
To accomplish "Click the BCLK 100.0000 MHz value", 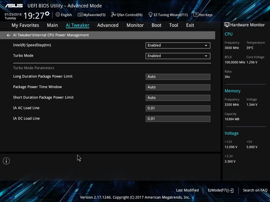I will click(x=235, y=62).
